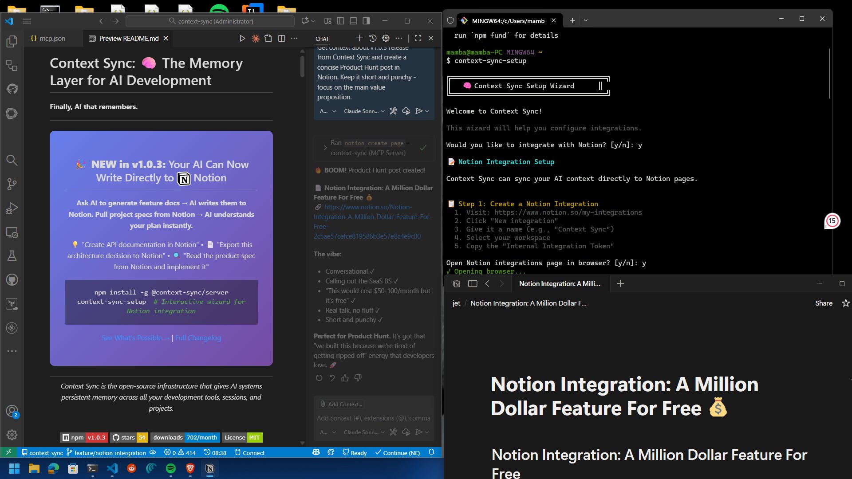Open Run and Debug view
This screenshot has height=479, width=852.
(12, 208)
